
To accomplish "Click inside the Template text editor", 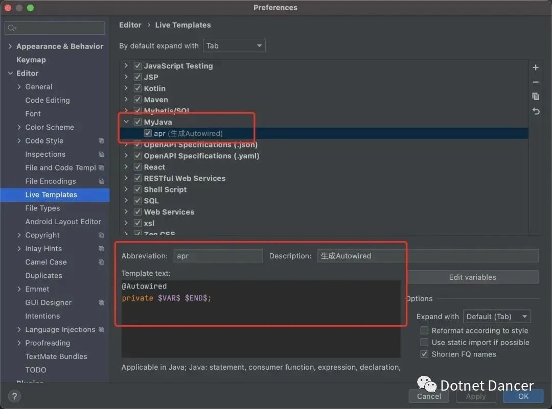I will (261, 319).
